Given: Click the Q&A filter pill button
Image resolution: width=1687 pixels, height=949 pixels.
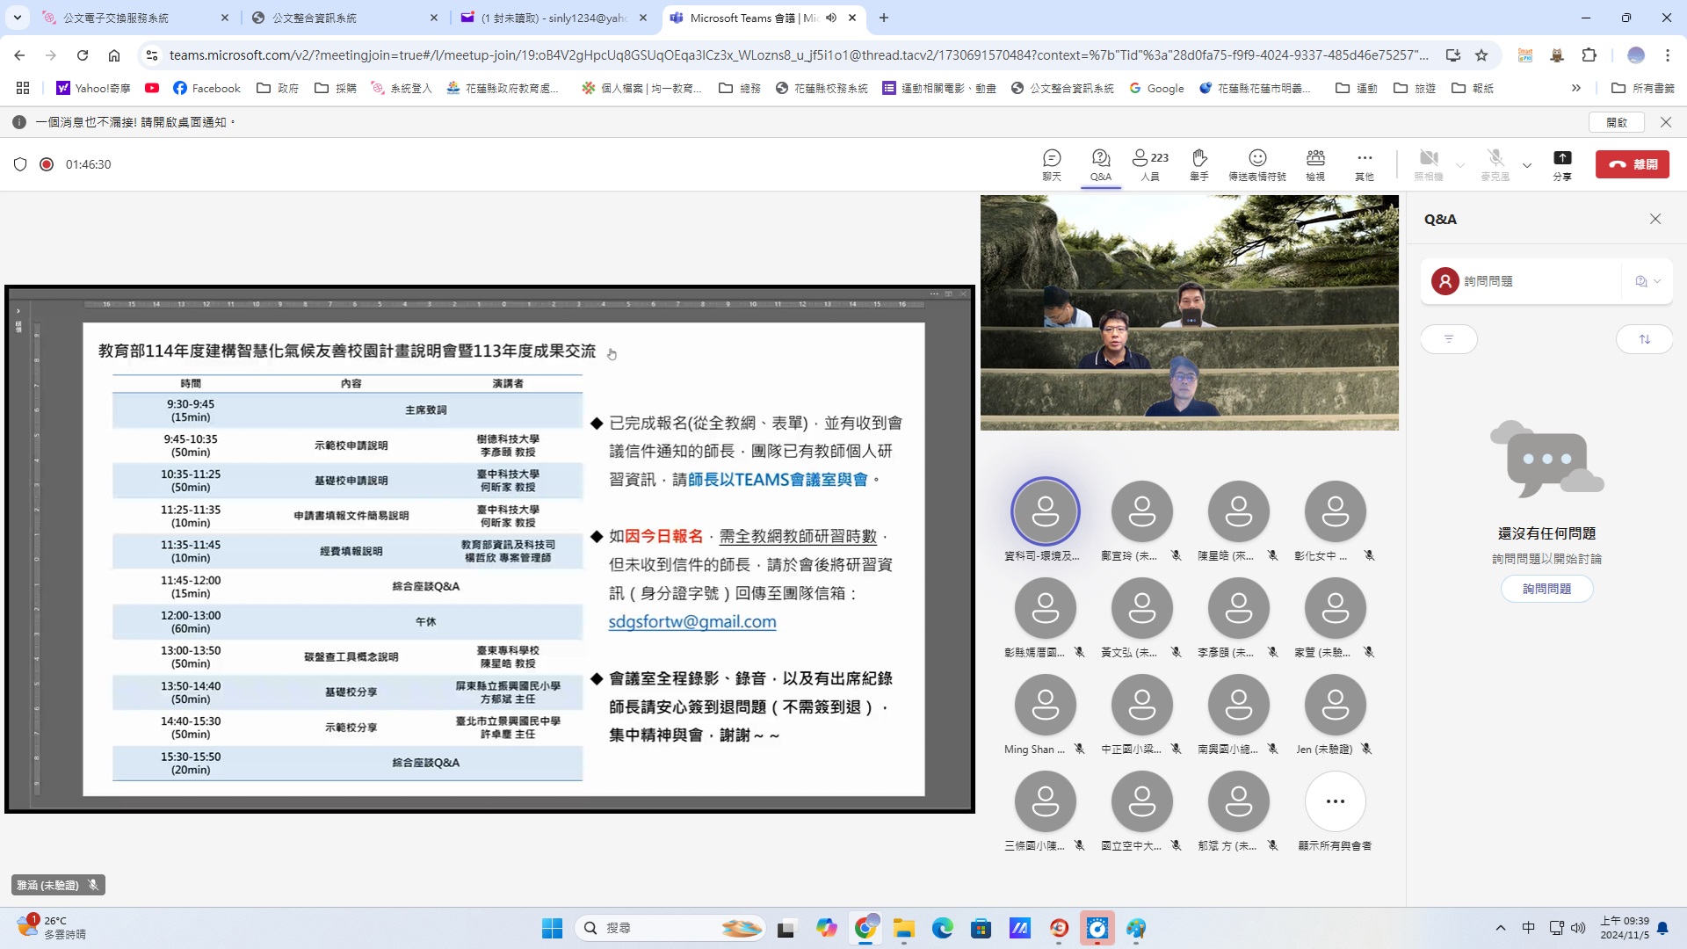Looking at the screenshot, I should tap(1449, 339).
